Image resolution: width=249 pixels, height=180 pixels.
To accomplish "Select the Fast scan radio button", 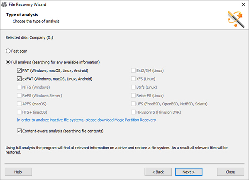I will pos(8,51).
